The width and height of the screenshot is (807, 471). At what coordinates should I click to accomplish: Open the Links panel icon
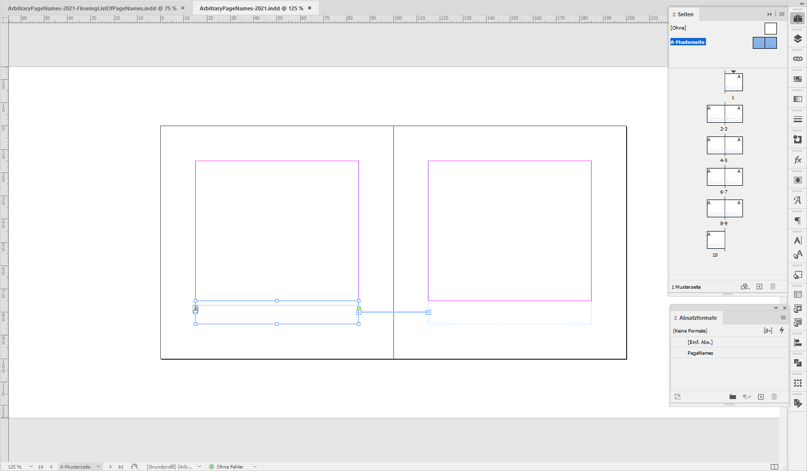click(x=798, y=59)
